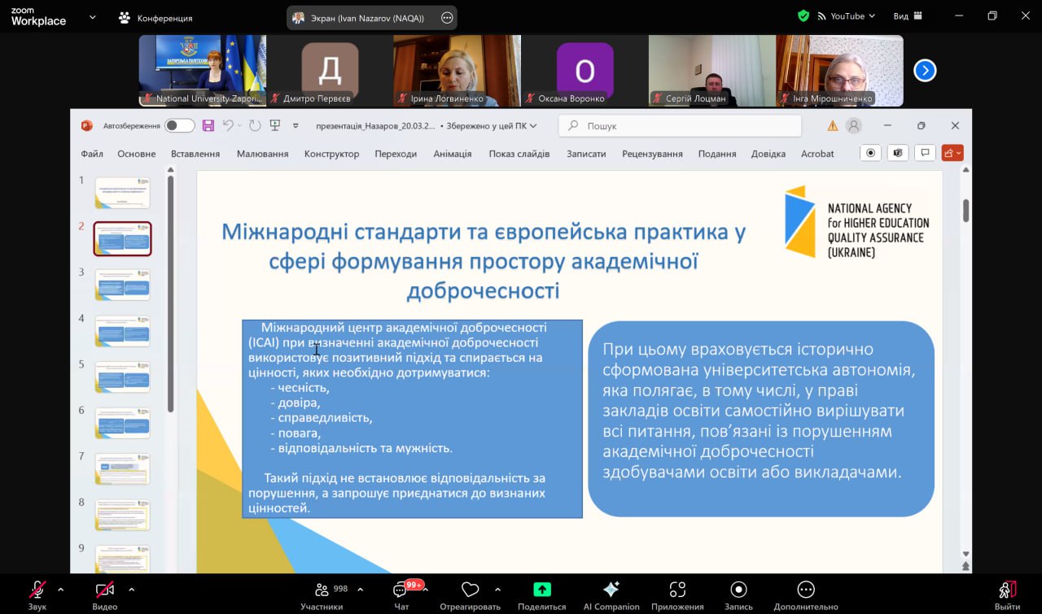Select slide 5 thumbnail

pos(122,377)
